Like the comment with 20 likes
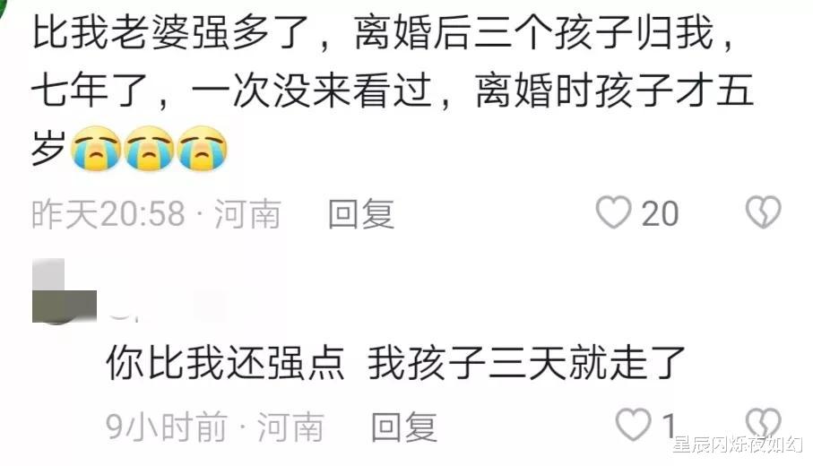Viewport: 813px width, 466px height. (613, 212)
